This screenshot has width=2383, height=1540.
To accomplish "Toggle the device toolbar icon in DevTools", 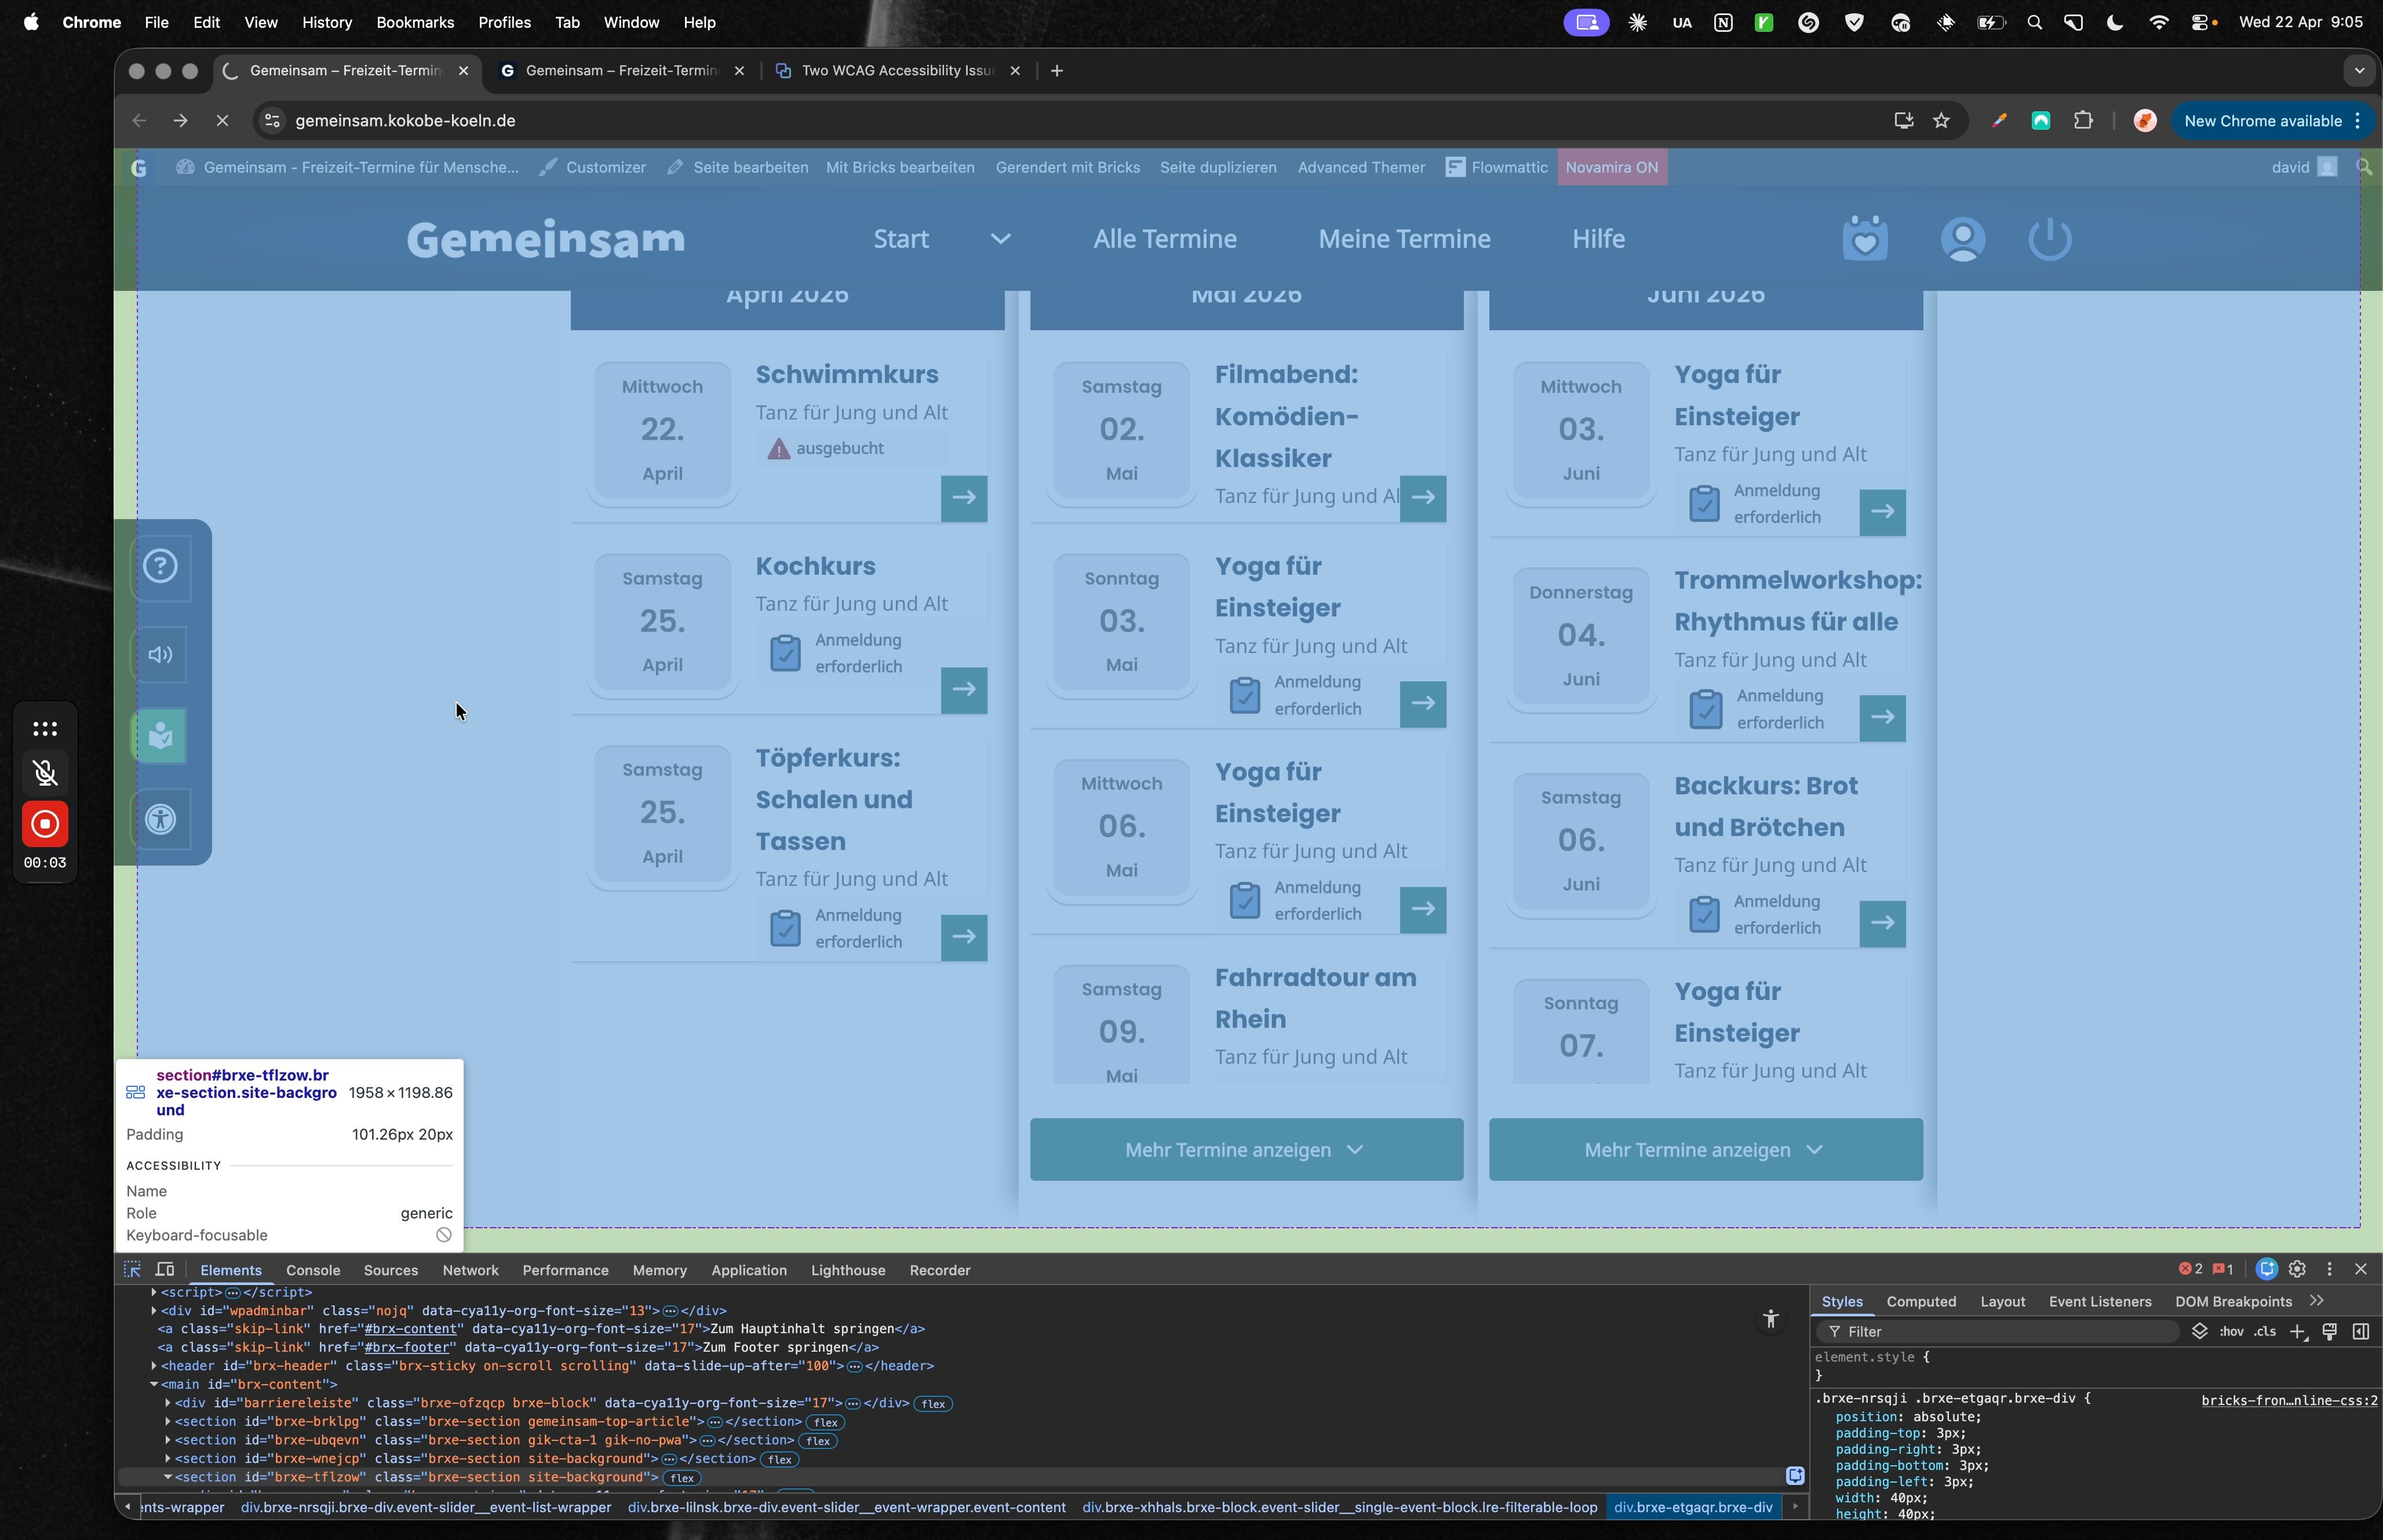I will (x=165, y=1270).
